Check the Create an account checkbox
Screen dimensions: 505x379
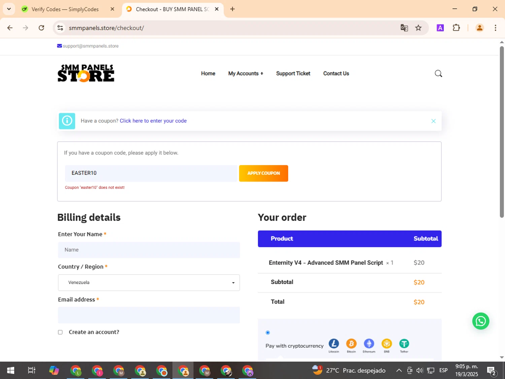(x=60, y=332)
